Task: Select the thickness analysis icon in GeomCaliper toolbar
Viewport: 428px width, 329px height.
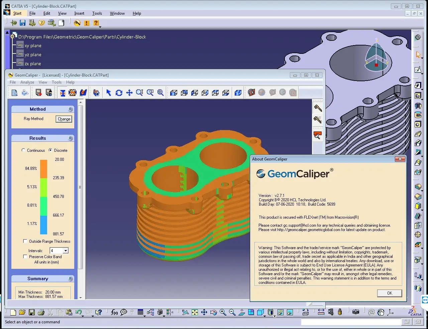Action: pyautogui.click(x=63, y=93)
